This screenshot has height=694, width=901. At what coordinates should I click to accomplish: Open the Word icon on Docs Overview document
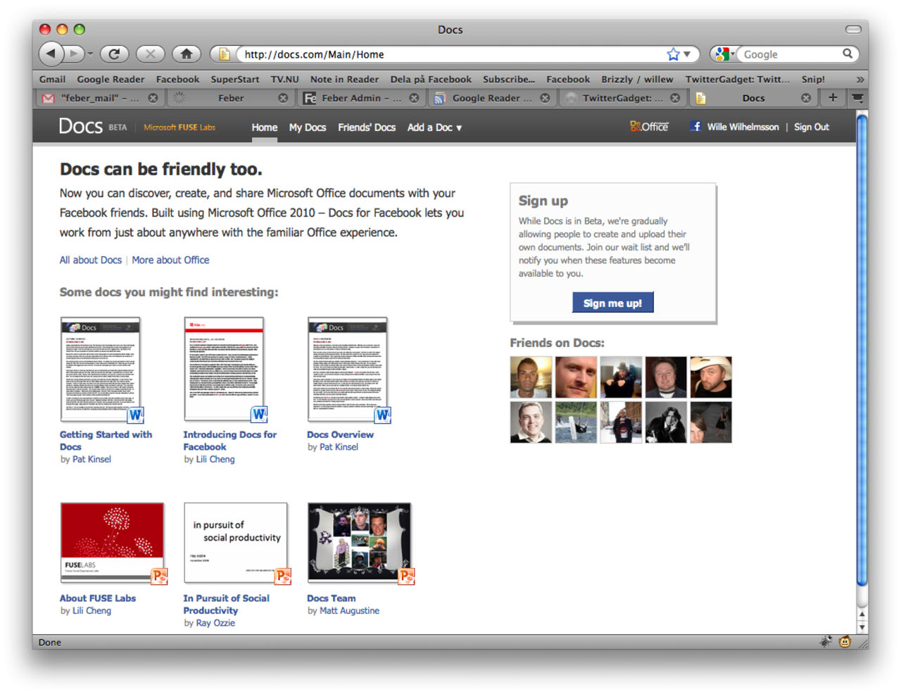[382, 416]
